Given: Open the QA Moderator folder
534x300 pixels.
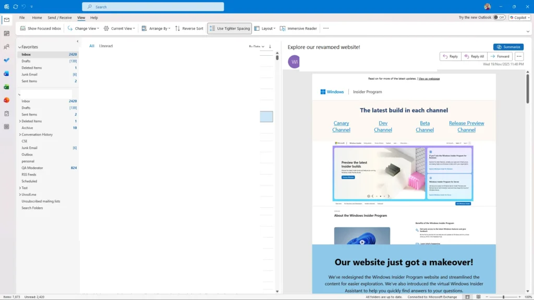Looking at the screenshot, I should coord(48,168).
